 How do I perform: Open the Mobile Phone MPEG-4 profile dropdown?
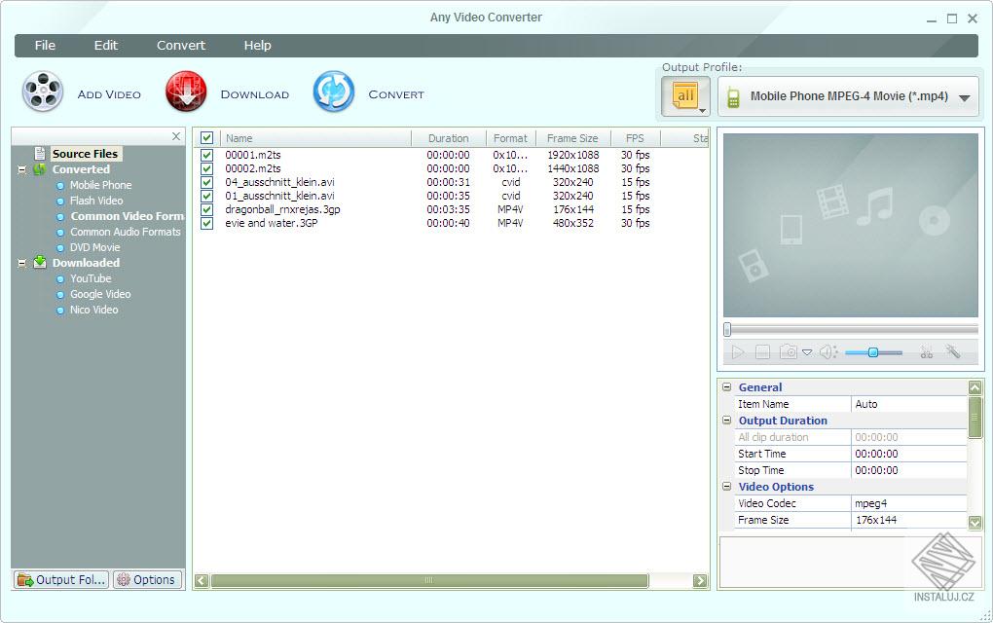click(963, 96)
